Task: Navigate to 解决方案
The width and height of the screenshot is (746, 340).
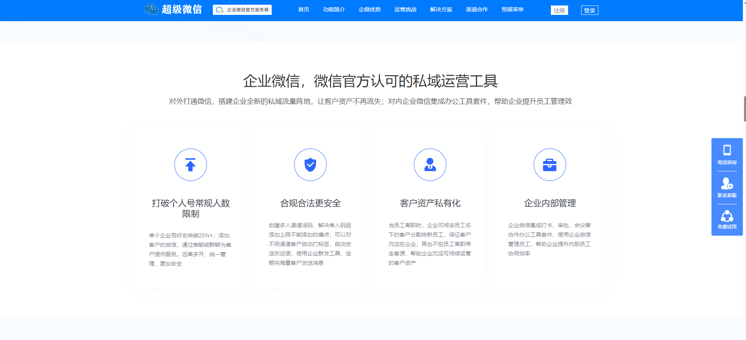Action: (441, 10)
